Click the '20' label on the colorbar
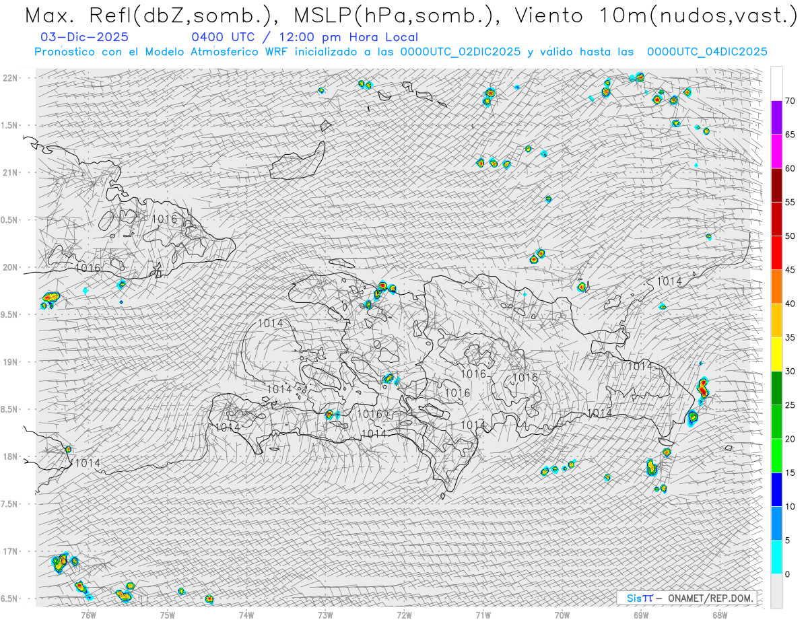808x624 pixels. [x=790, y=439]
